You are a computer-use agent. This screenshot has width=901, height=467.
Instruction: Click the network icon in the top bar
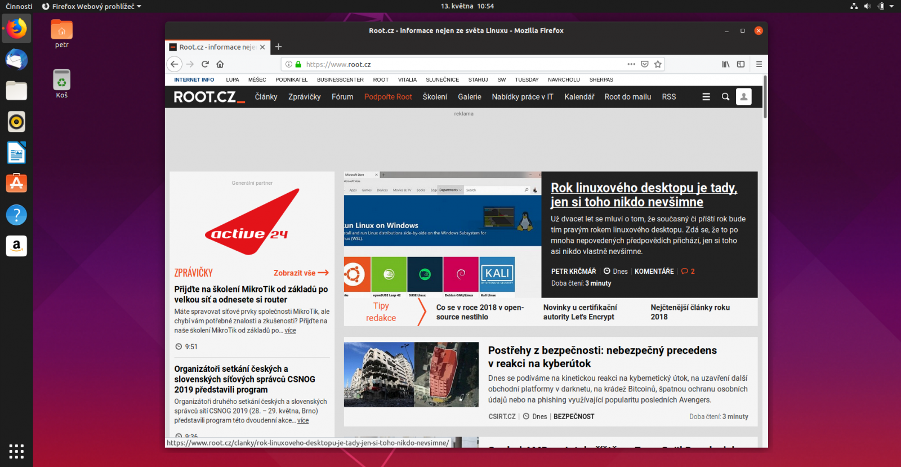click(854, 6)
